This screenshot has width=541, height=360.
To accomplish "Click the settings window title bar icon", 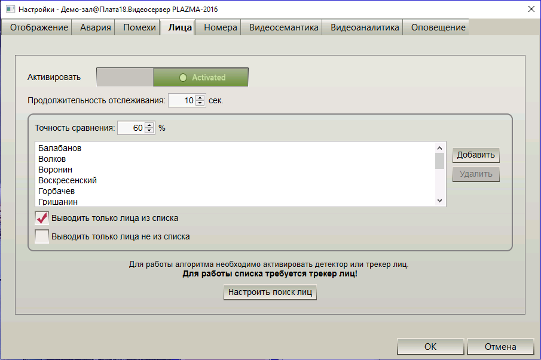I will point(10,10).
